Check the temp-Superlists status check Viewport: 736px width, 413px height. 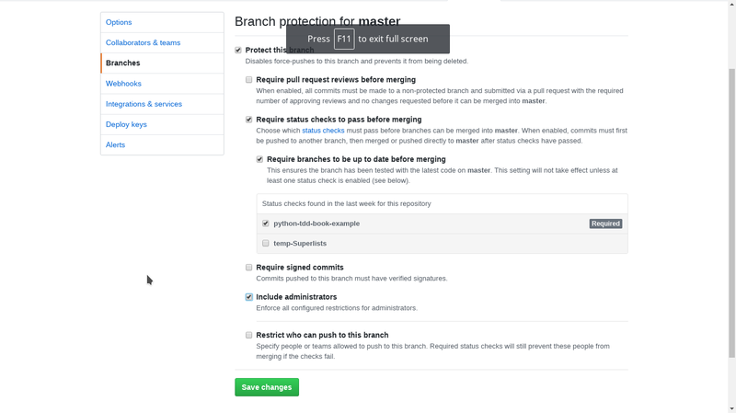click(x=266, y=243)
